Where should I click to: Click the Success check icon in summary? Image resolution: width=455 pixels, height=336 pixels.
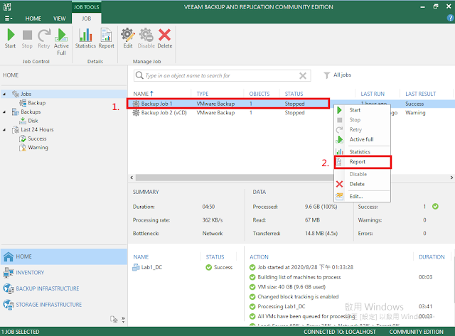[x=435, y=207]
